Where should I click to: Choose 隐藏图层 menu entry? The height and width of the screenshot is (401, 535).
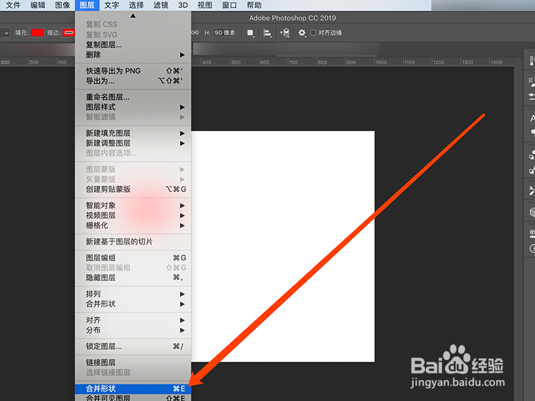[133, 277]
